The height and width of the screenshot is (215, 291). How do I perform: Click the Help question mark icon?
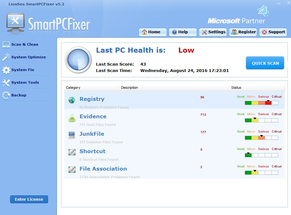[x=174, y=32]
